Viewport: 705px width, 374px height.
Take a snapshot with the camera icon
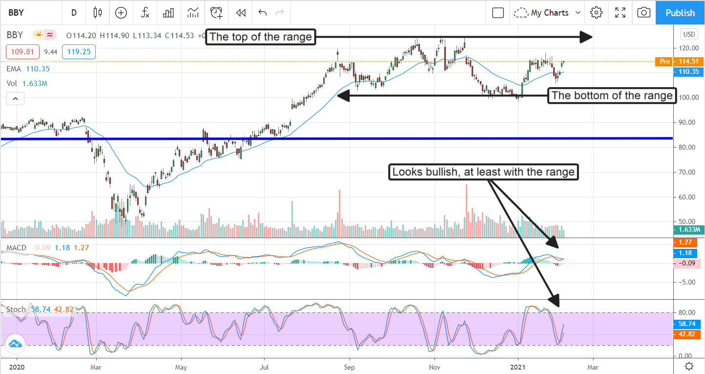pyautogui.click(x=644, y=13)
